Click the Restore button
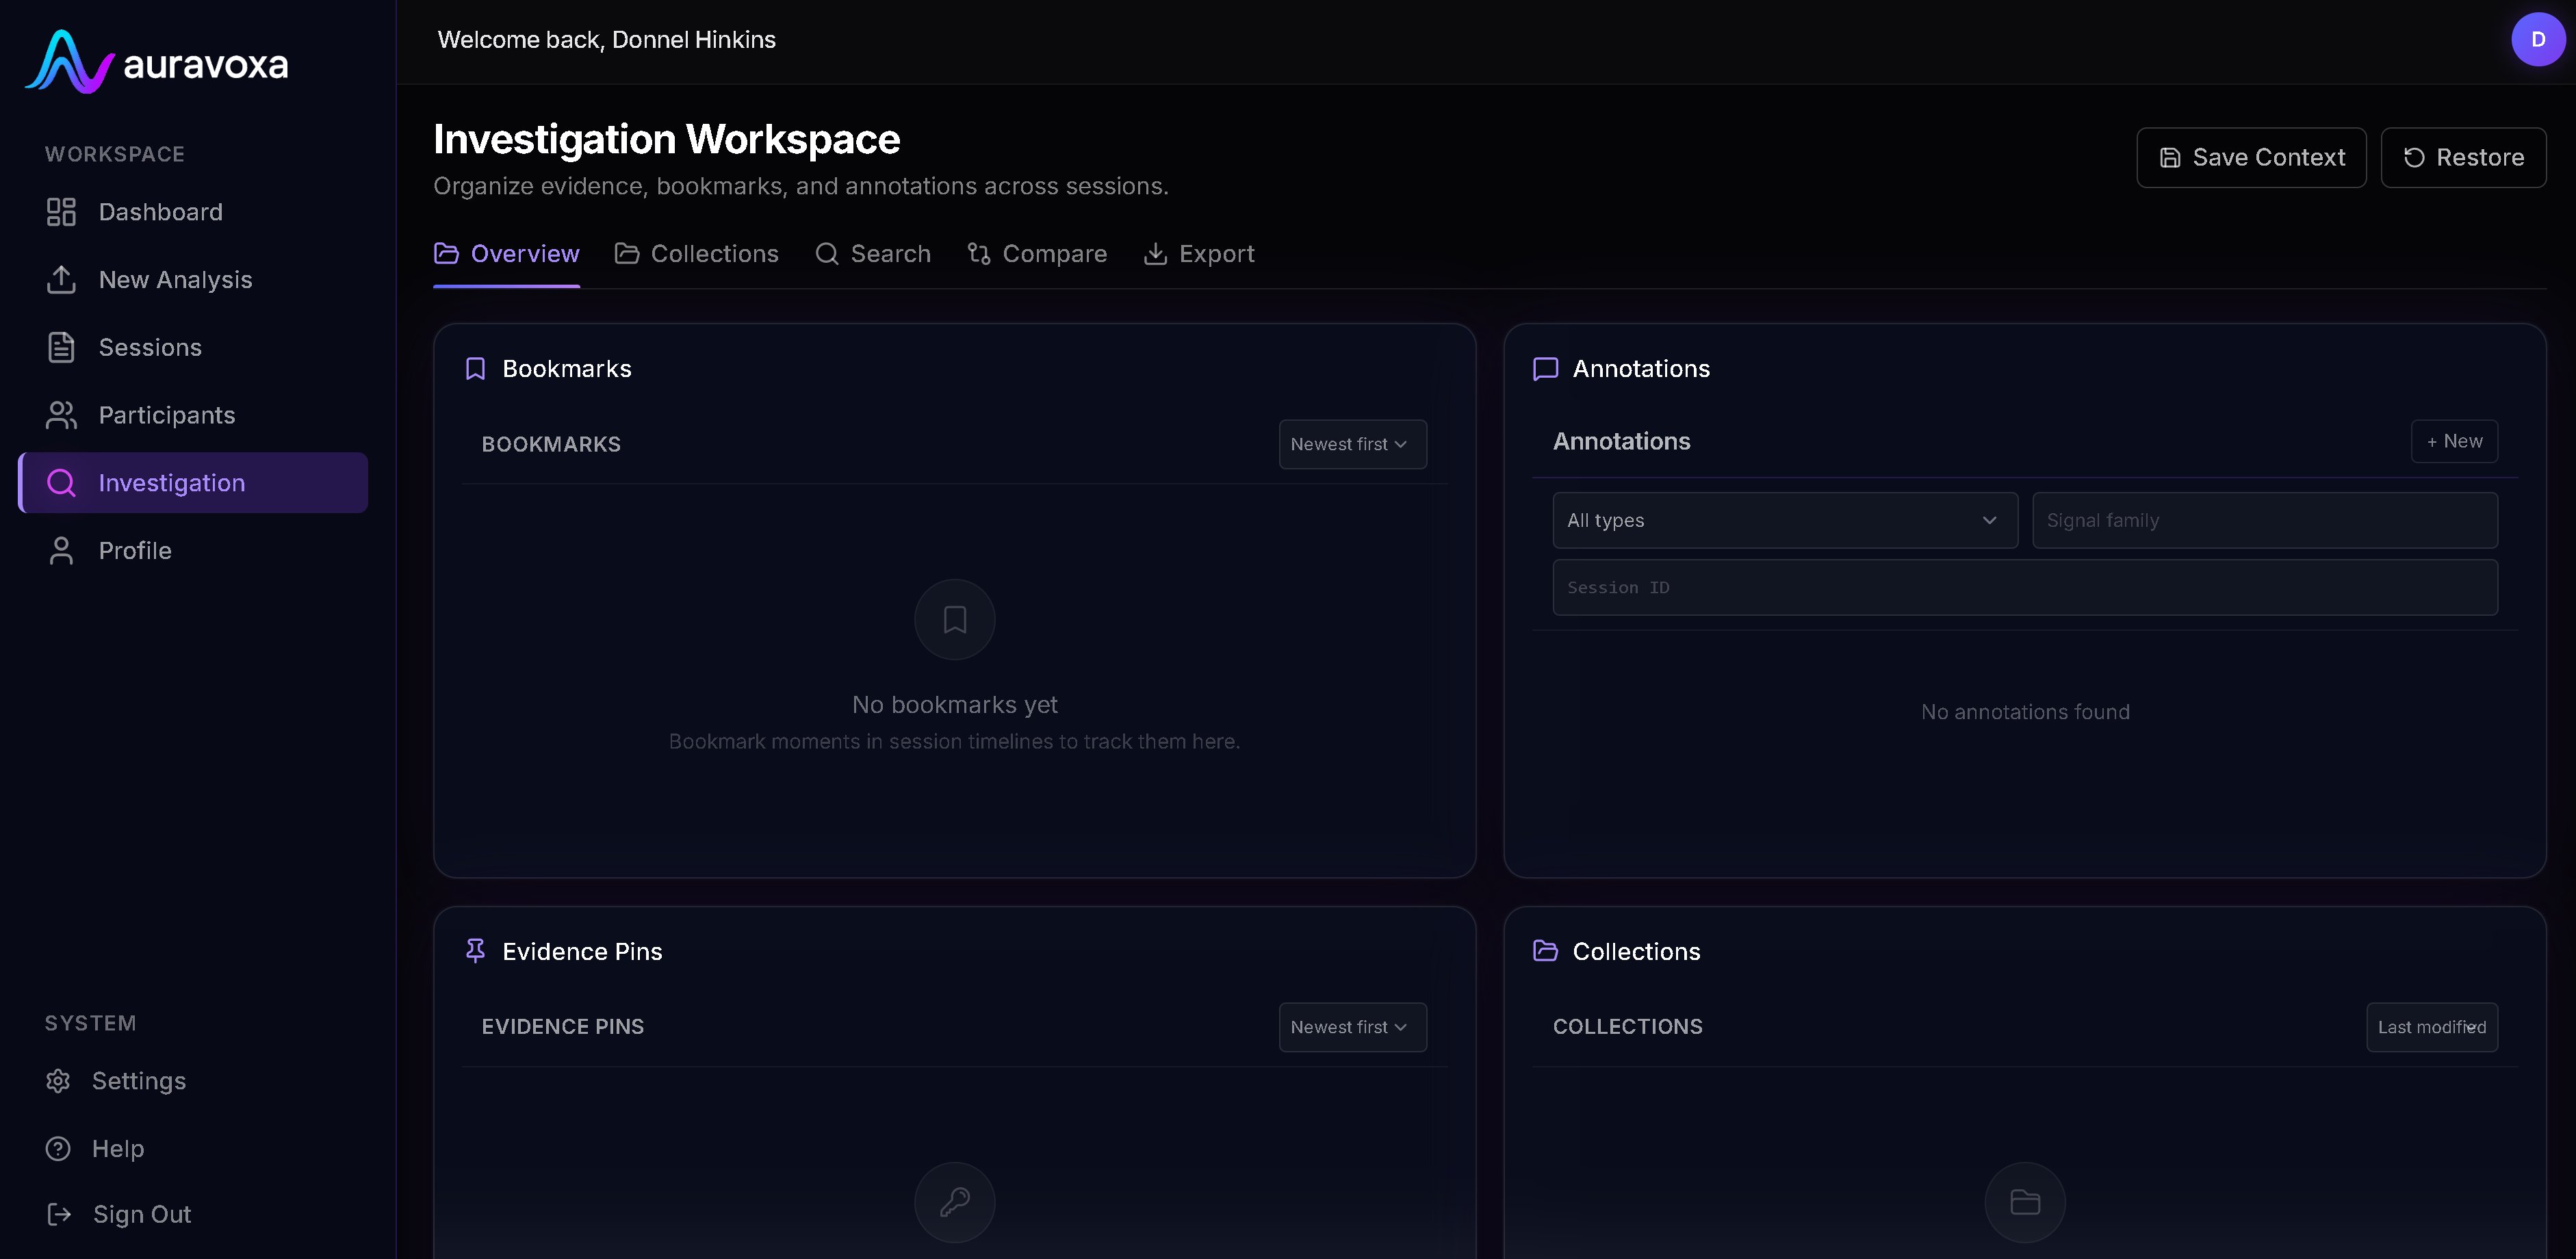 2463,158
